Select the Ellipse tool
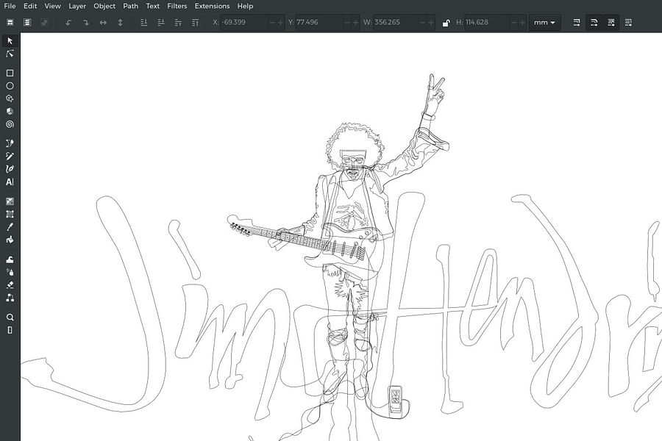The height and width of the screenshot is (441, 662). pos(10,86)
